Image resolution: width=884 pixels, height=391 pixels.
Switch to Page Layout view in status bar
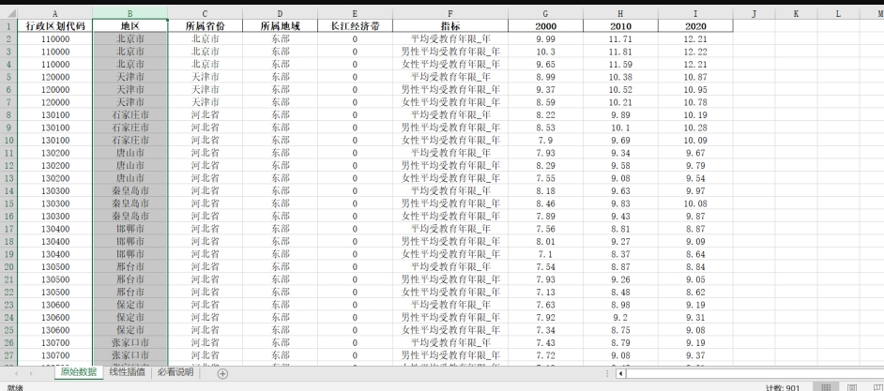pyautogui.click(x=852, y=387)
